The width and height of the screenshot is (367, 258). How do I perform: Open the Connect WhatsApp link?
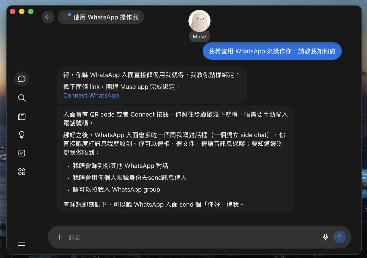(x=91, y=95)
